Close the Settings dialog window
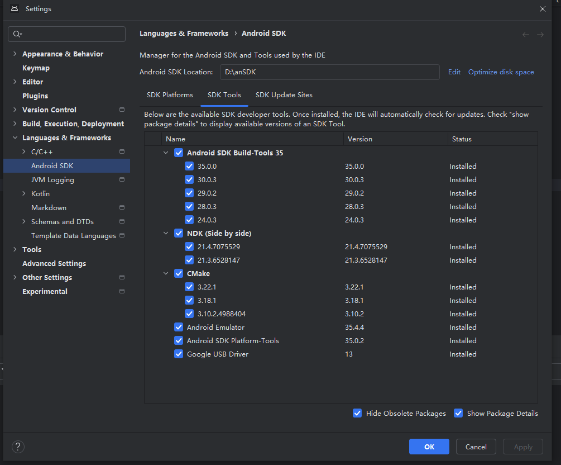The image size is (561, 465). pos(543,9)
